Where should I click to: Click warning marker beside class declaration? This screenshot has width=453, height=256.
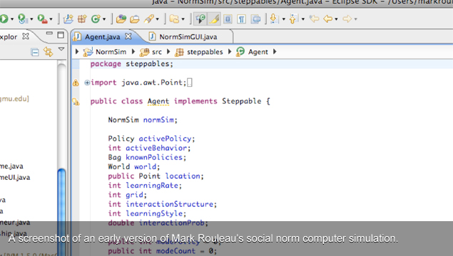(76, 102)
